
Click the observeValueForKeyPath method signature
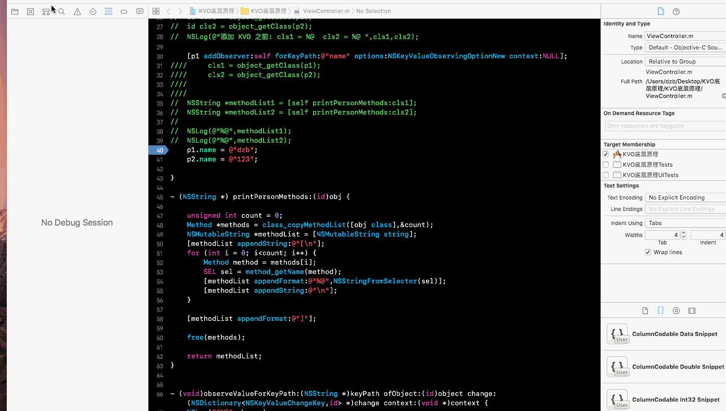333,398
